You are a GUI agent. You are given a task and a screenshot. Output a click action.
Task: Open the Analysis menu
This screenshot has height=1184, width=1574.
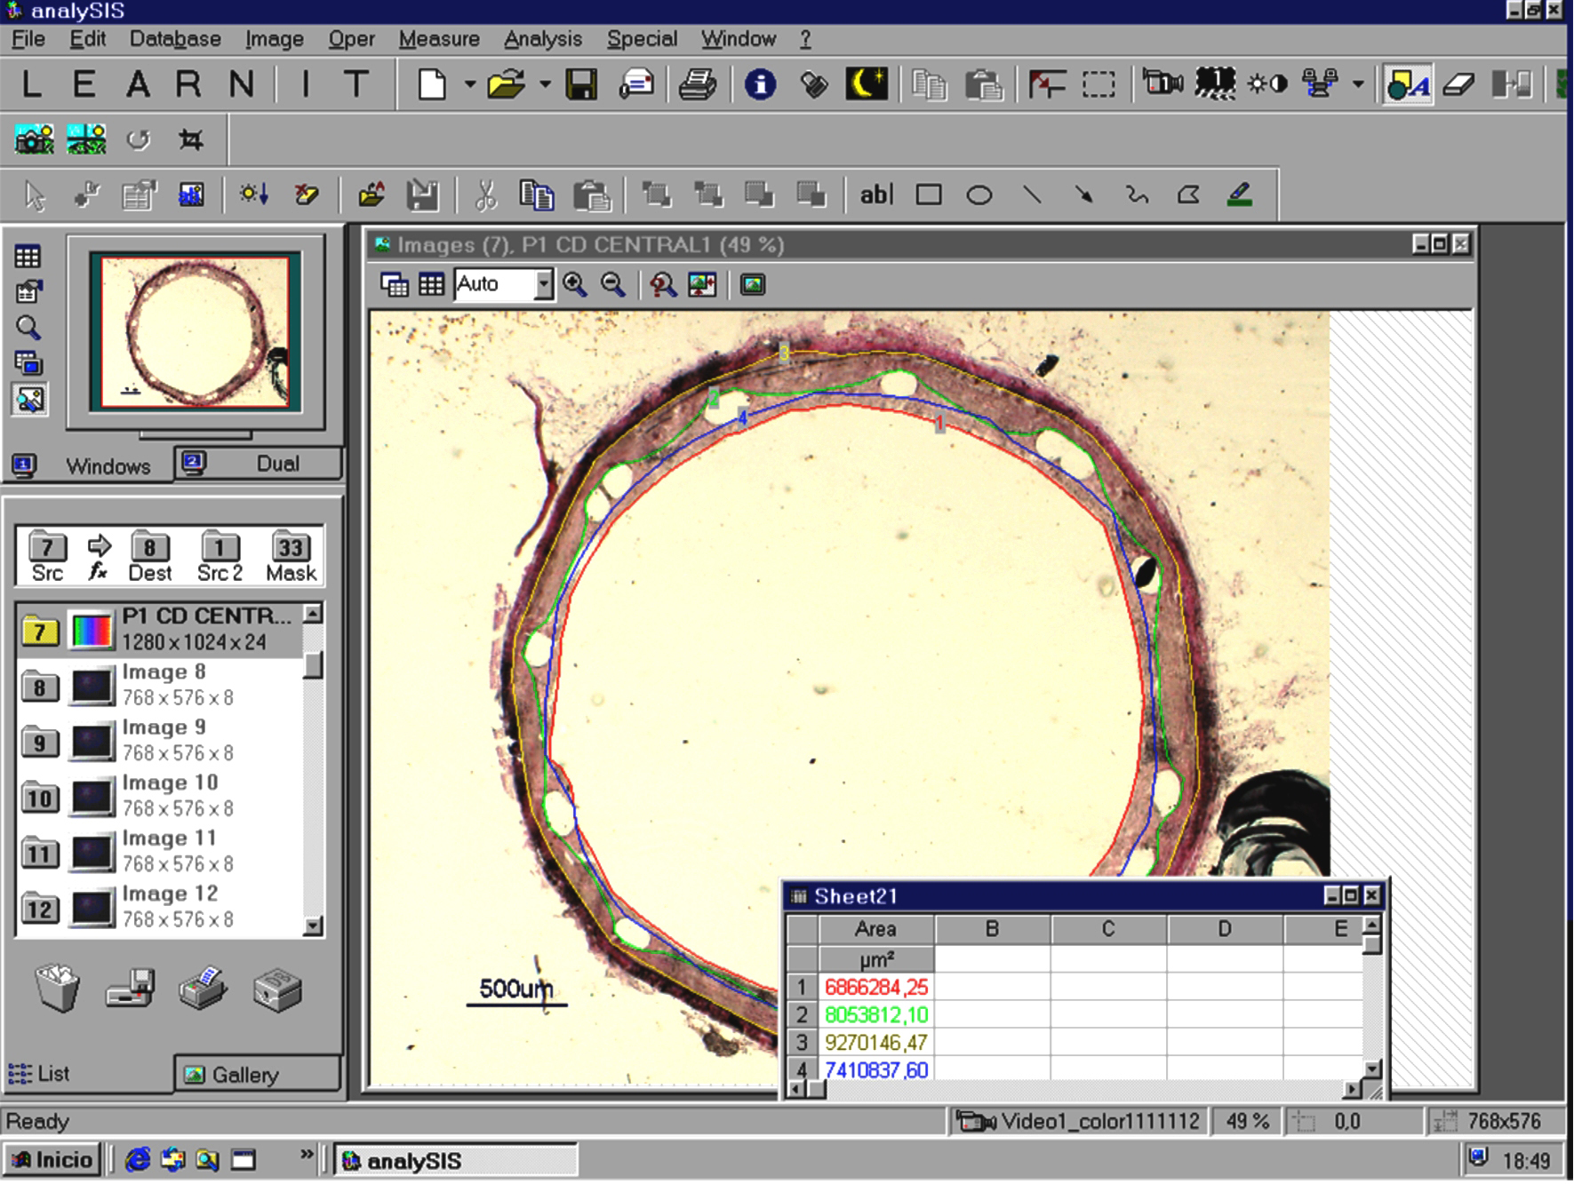[542, 39]
